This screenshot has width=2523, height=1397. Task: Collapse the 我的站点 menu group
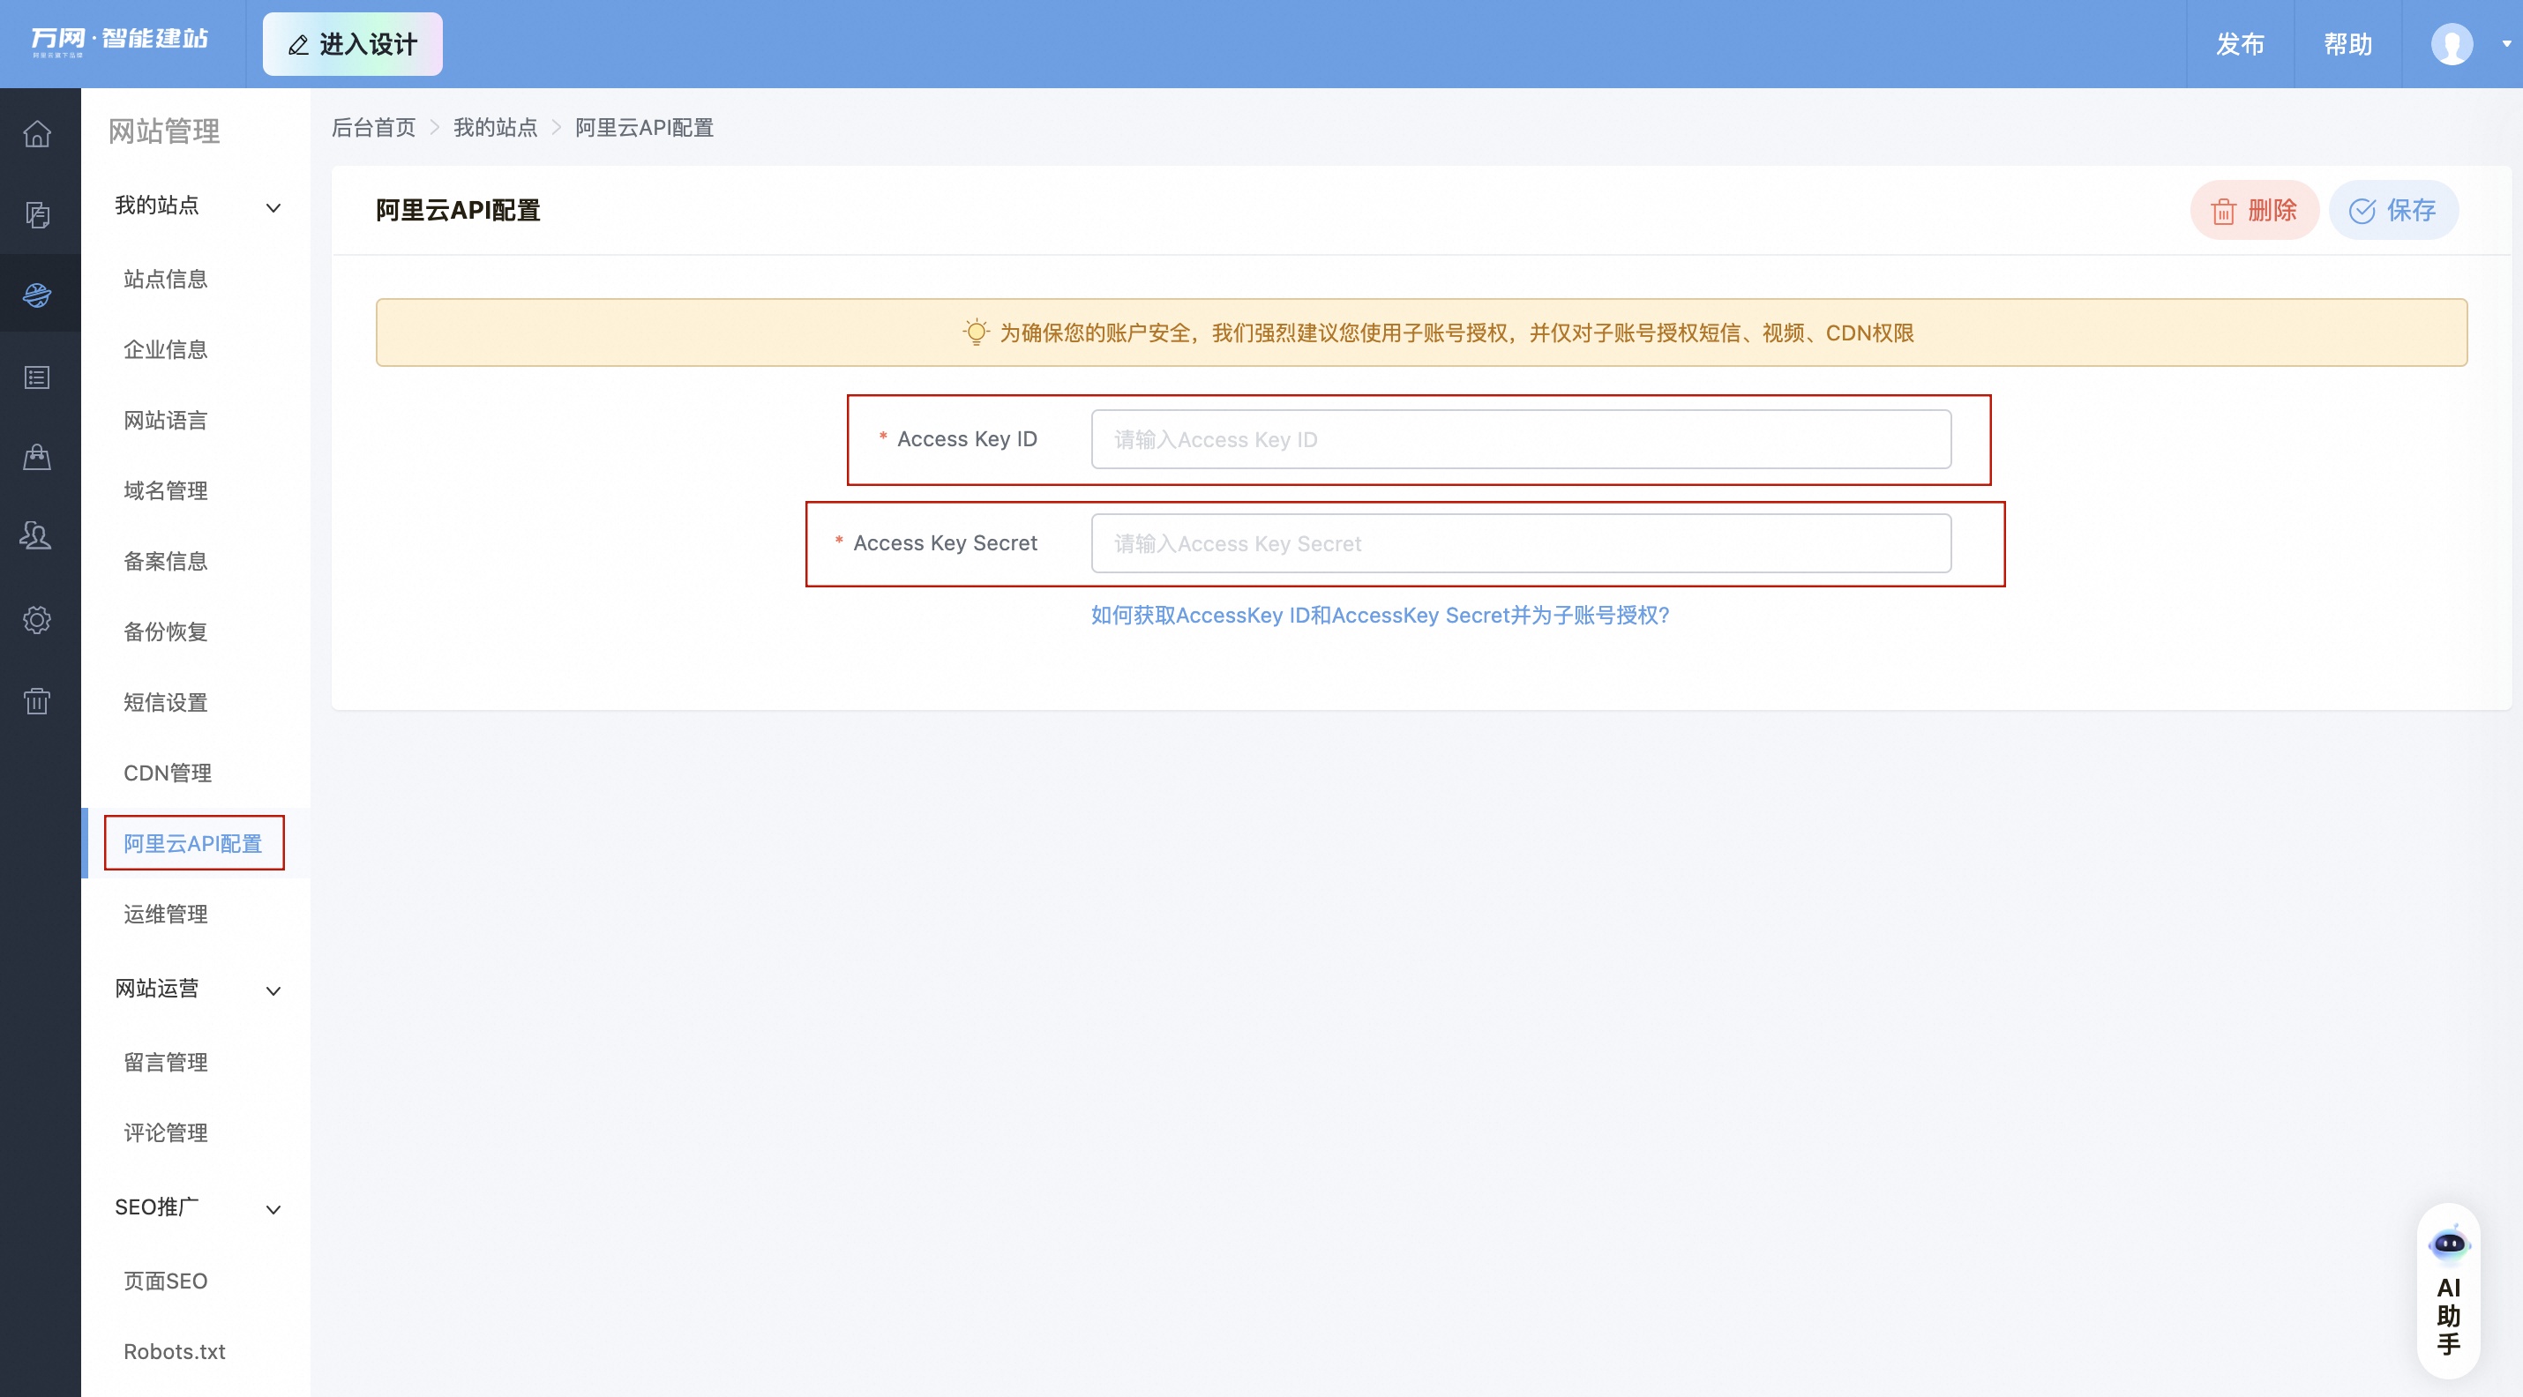(x=273, y=207)
